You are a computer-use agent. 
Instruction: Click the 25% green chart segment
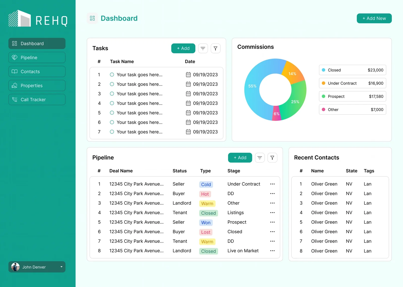295,101
